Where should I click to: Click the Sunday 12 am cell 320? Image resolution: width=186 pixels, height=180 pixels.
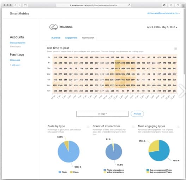tap(55, 91)
